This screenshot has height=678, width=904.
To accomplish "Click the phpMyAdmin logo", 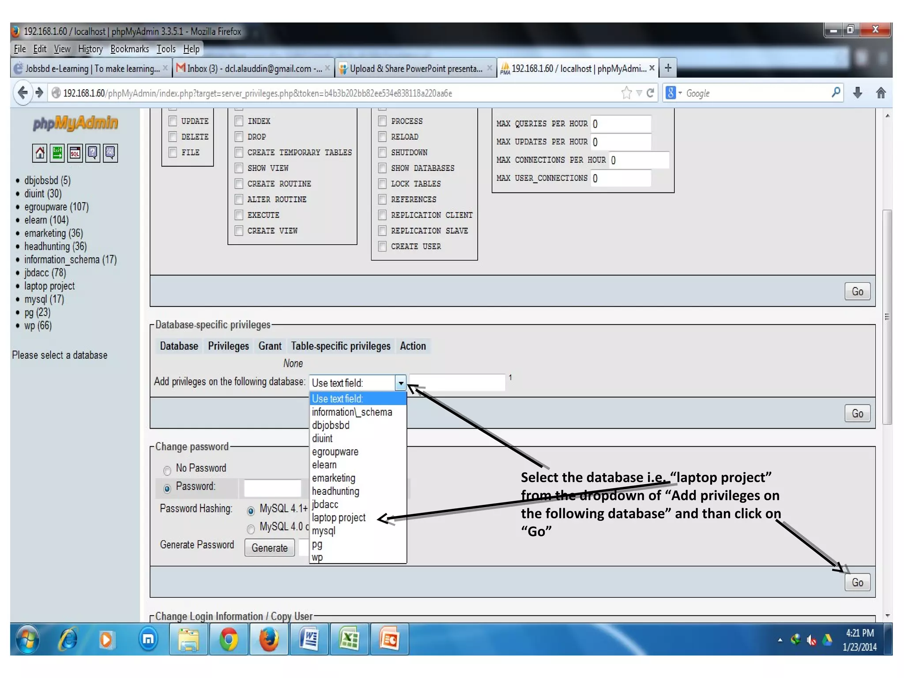I will [75, 123].
